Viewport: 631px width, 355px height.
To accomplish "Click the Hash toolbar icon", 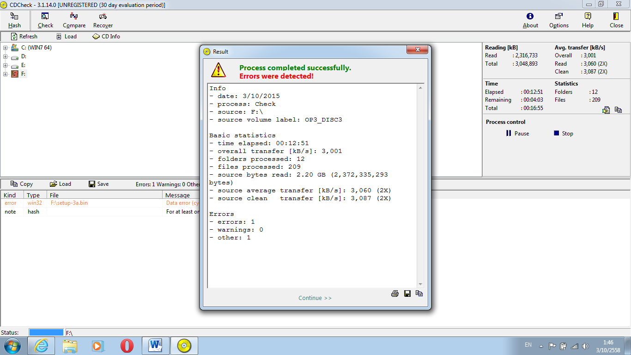I will point(14,17).
